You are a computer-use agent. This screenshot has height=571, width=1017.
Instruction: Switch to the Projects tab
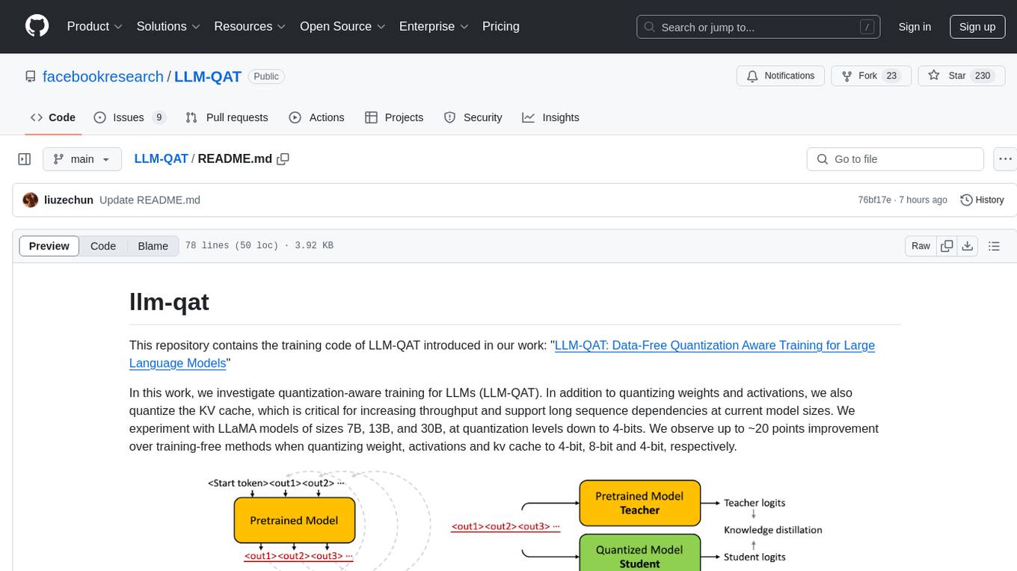tap(394, 117)
